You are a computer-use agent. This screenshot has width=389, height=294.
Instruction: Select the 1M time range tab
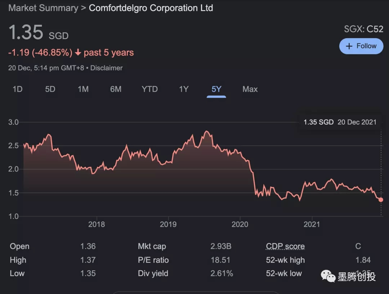pyautogui.click(x=83, y=89)
